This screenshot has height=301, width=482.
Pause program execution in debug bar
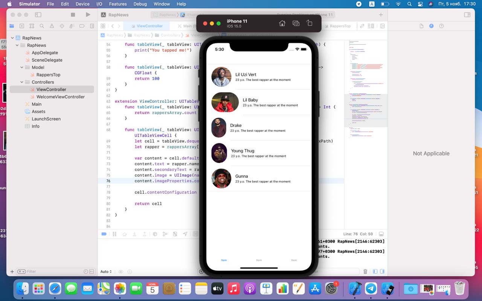click(114, 234)
